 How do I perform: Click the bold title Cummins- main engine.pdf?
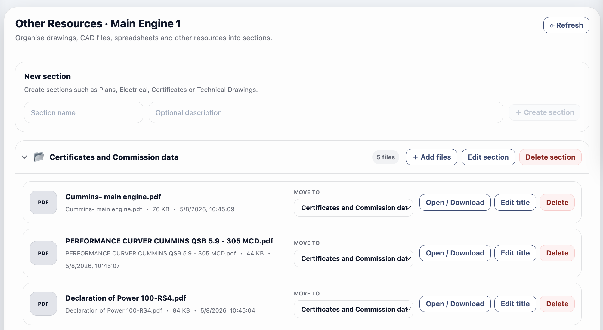(x=113, y=197)
